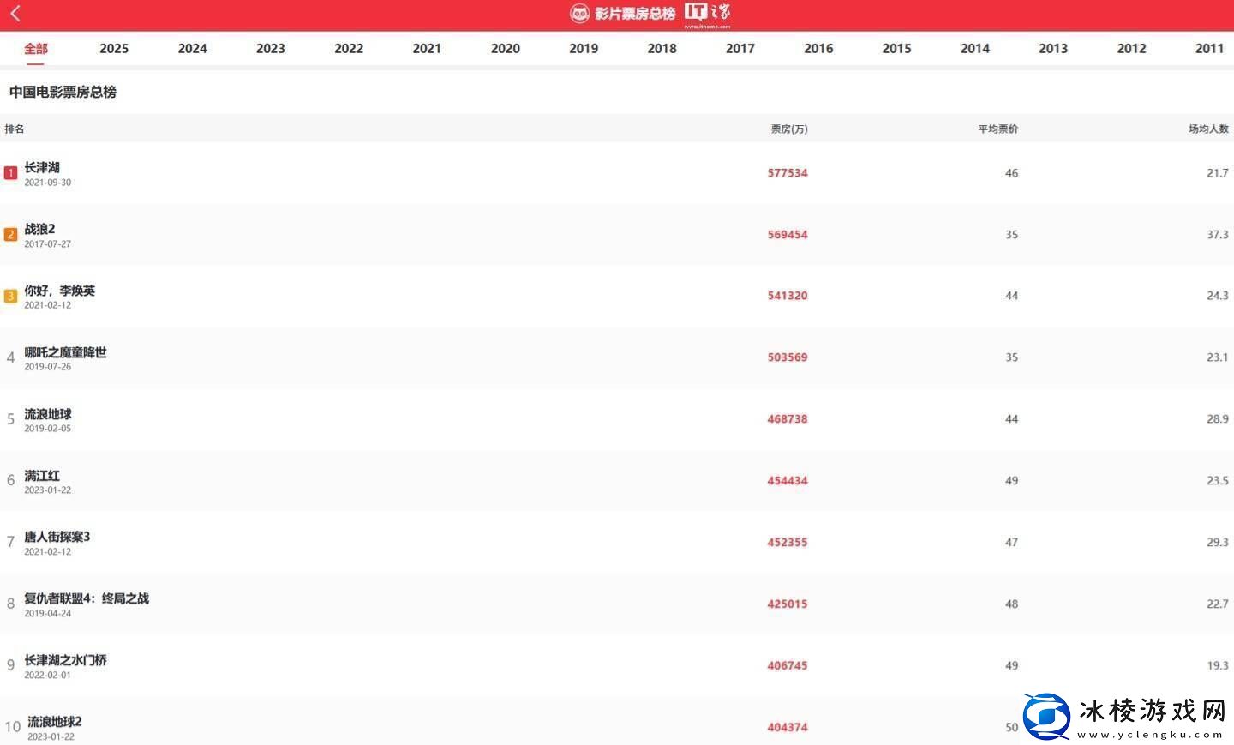Go to the 2011 year tab

pyautogui.click(x=1209, y=49)
